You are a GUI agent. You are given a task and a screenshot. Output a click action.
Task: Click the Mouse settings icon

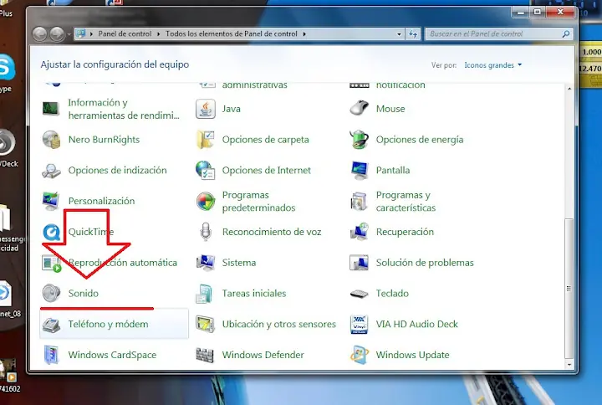pos(359,108)
